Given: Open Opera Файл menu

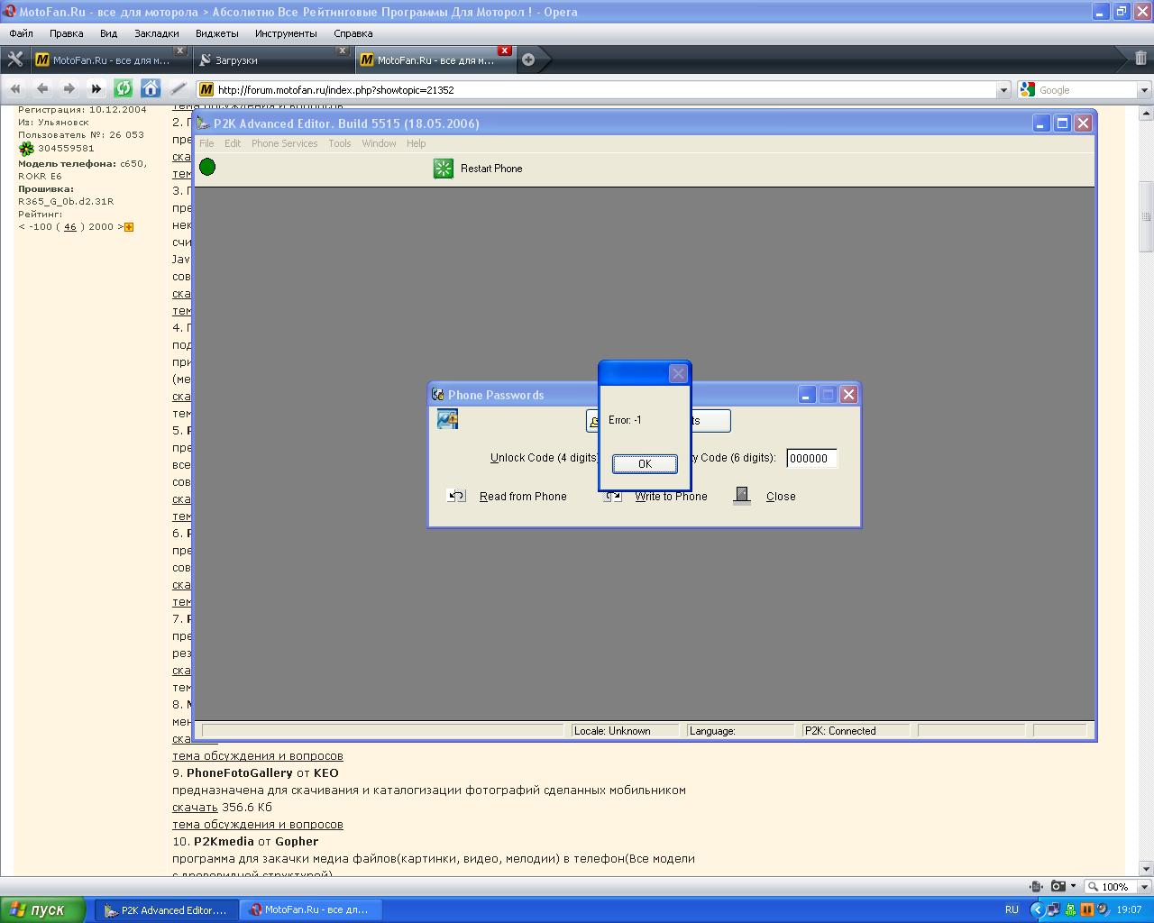Looking at the screenshot, I should click(x=21, y=33).
